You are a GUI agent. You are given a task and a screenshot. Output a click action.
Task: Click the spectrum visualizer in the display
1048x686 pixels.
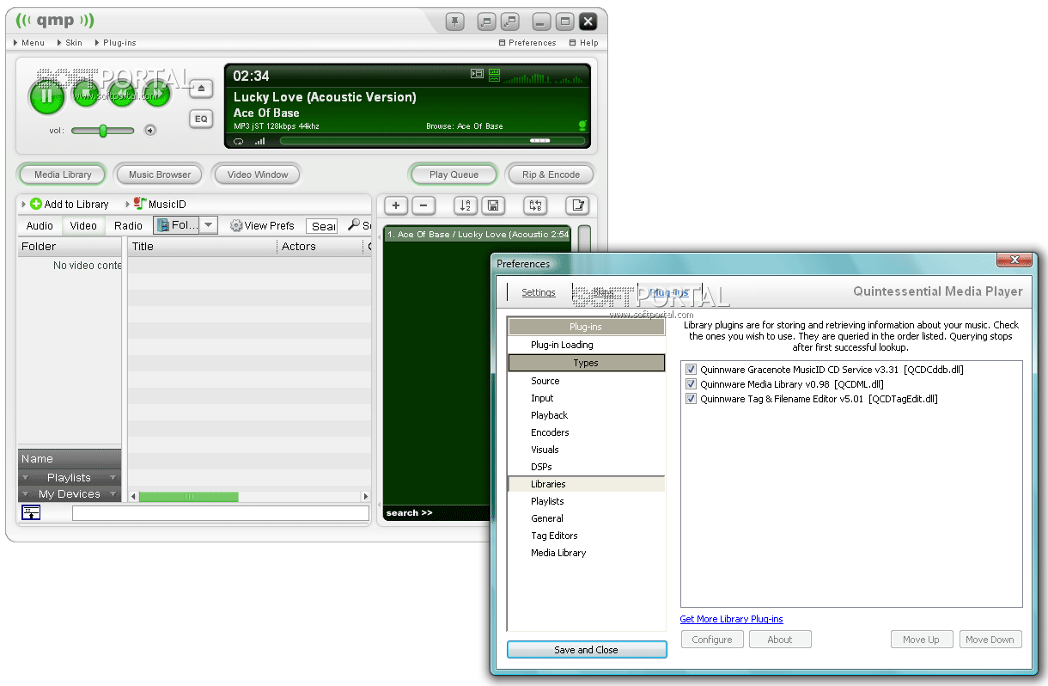pos(545,77)
